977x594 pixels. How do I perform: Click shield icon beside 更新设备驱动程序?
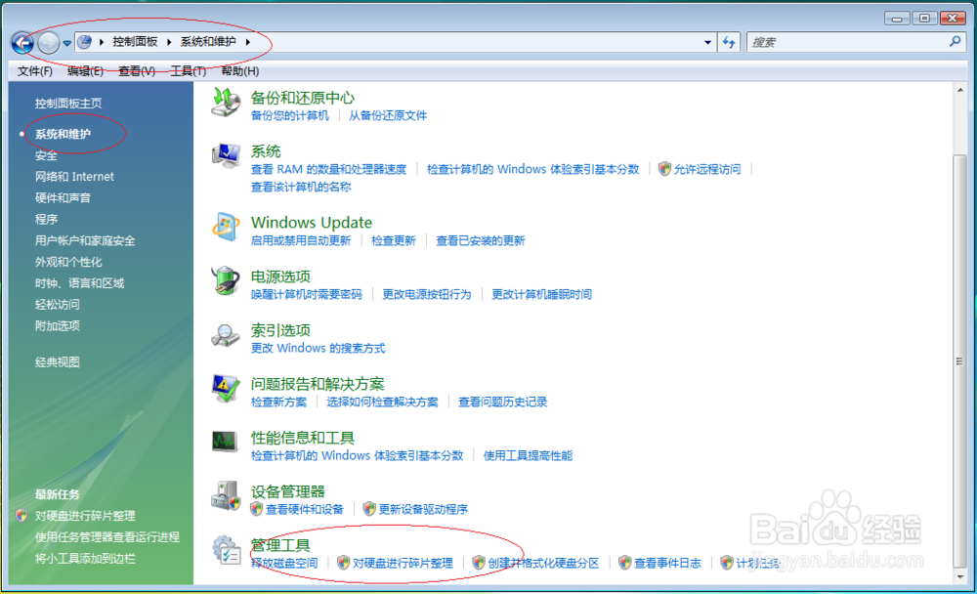(x=369, y=509)
